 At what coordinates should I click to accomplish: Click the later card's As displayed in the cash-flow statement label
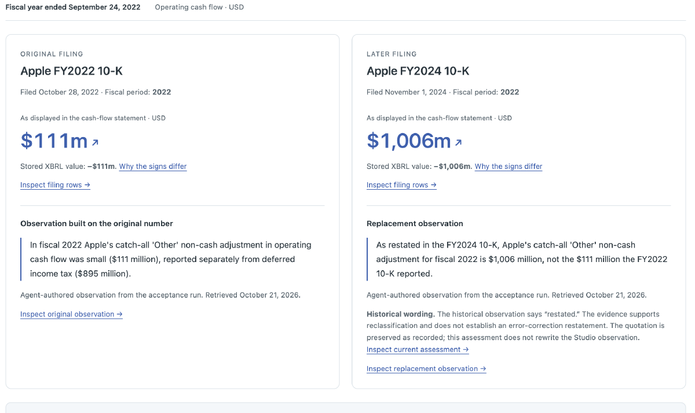pyautogui.click(x=439, y=118)
